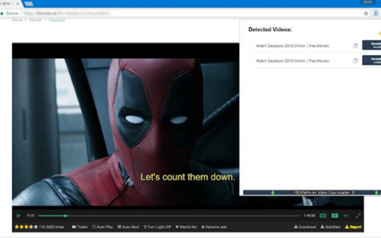
Task: Click the five-star rating icons
Action: point(26,227)
